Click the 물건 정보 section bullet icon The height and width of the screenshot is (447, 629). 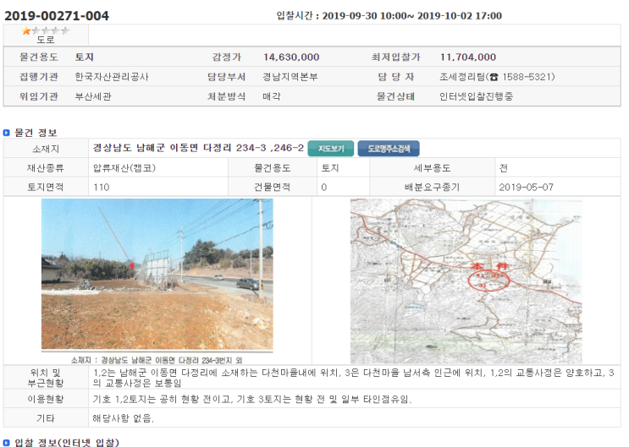tap(7, 133)
